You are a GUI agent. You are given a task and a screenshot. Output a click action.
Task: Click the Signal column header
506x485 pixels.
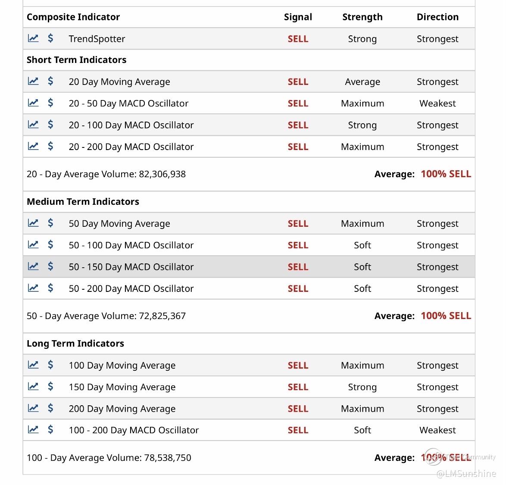pos(298,17)
